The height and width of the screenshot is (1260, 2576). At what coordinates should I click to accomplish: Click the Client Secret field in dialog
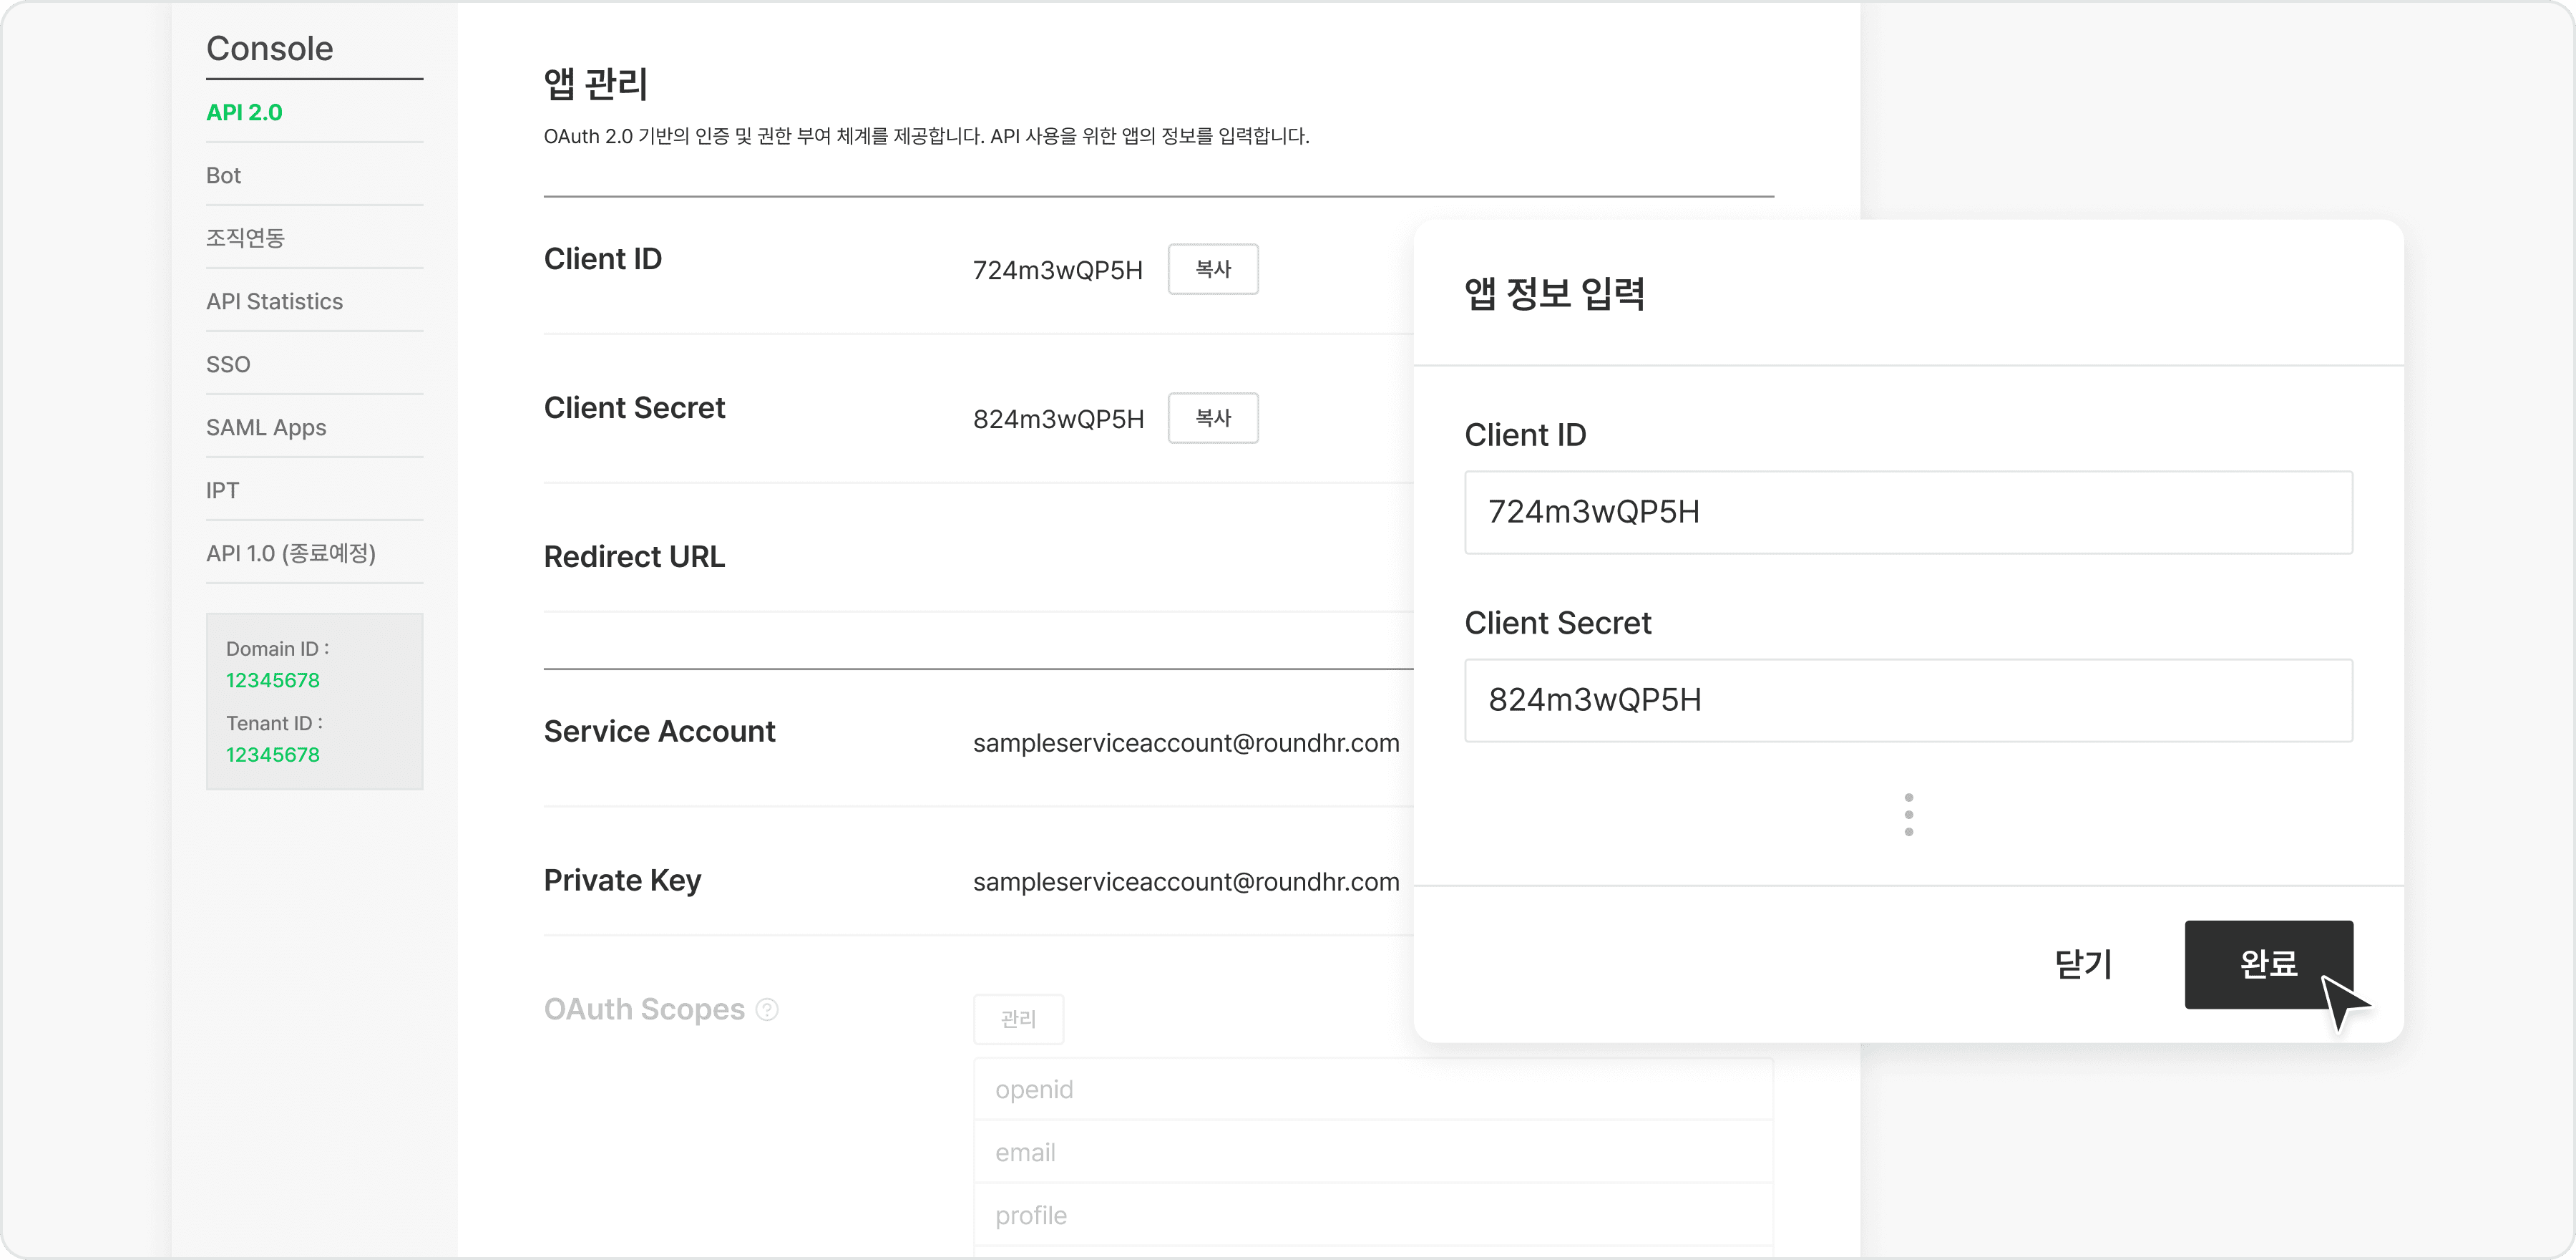[x=1908, y=701]
